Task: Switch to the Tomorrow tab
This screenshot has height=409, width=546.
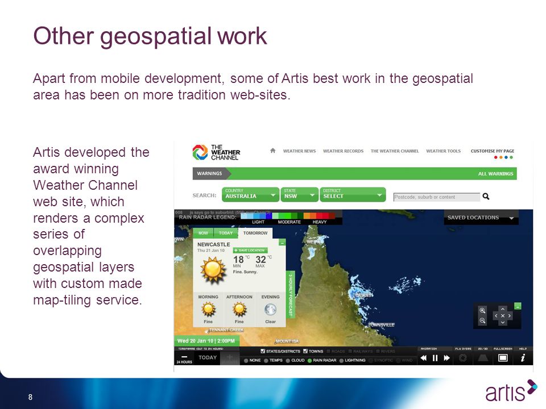Action: point(255,233)
